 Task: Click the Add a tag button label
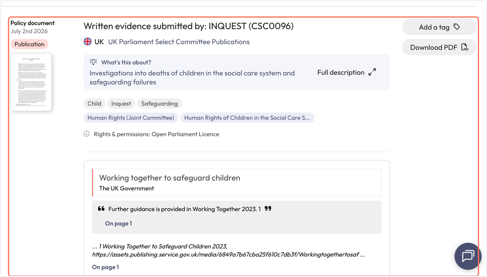(x=434, y=27)
